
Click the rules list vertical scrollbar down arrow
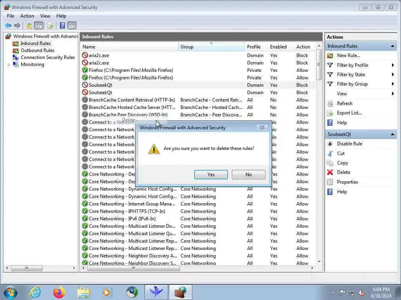point(319,261)
